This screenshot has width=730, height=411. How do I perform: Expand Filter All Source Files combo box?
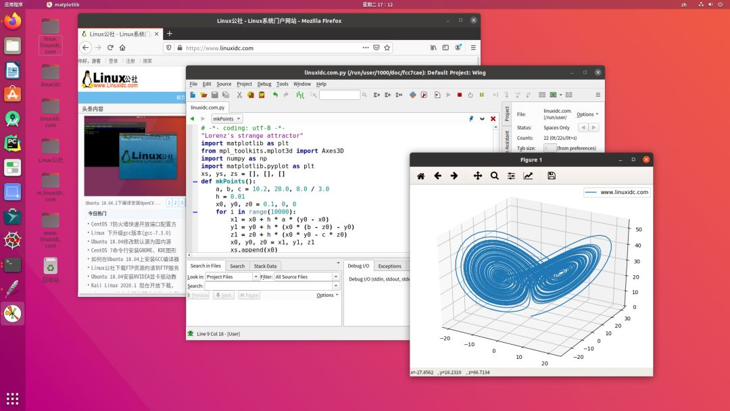pyautogui.click(x=336, y=277)
